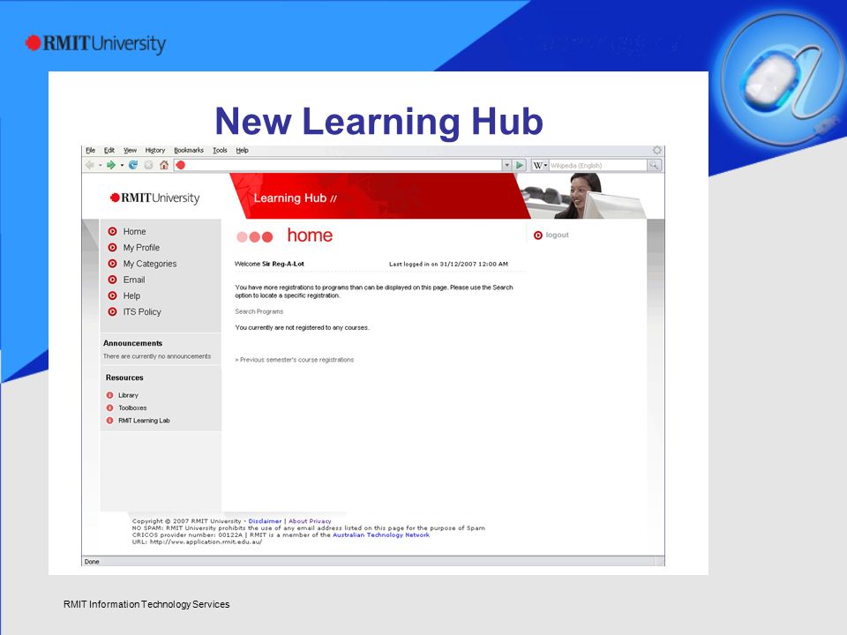847x635 pixels.
Task: Click the Search Programs link
Action: point(259,311)
